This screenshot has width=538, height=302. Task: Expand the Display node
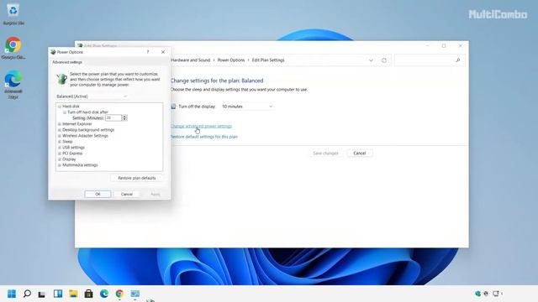pyautogui.click(x=60, y=159)
